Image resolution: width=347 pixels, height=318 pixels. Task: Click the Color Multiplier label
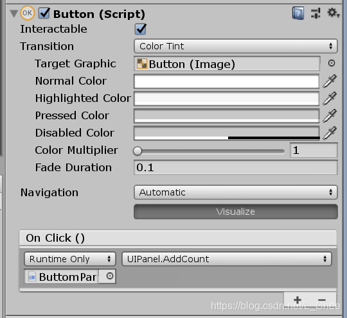click(76, 150)
